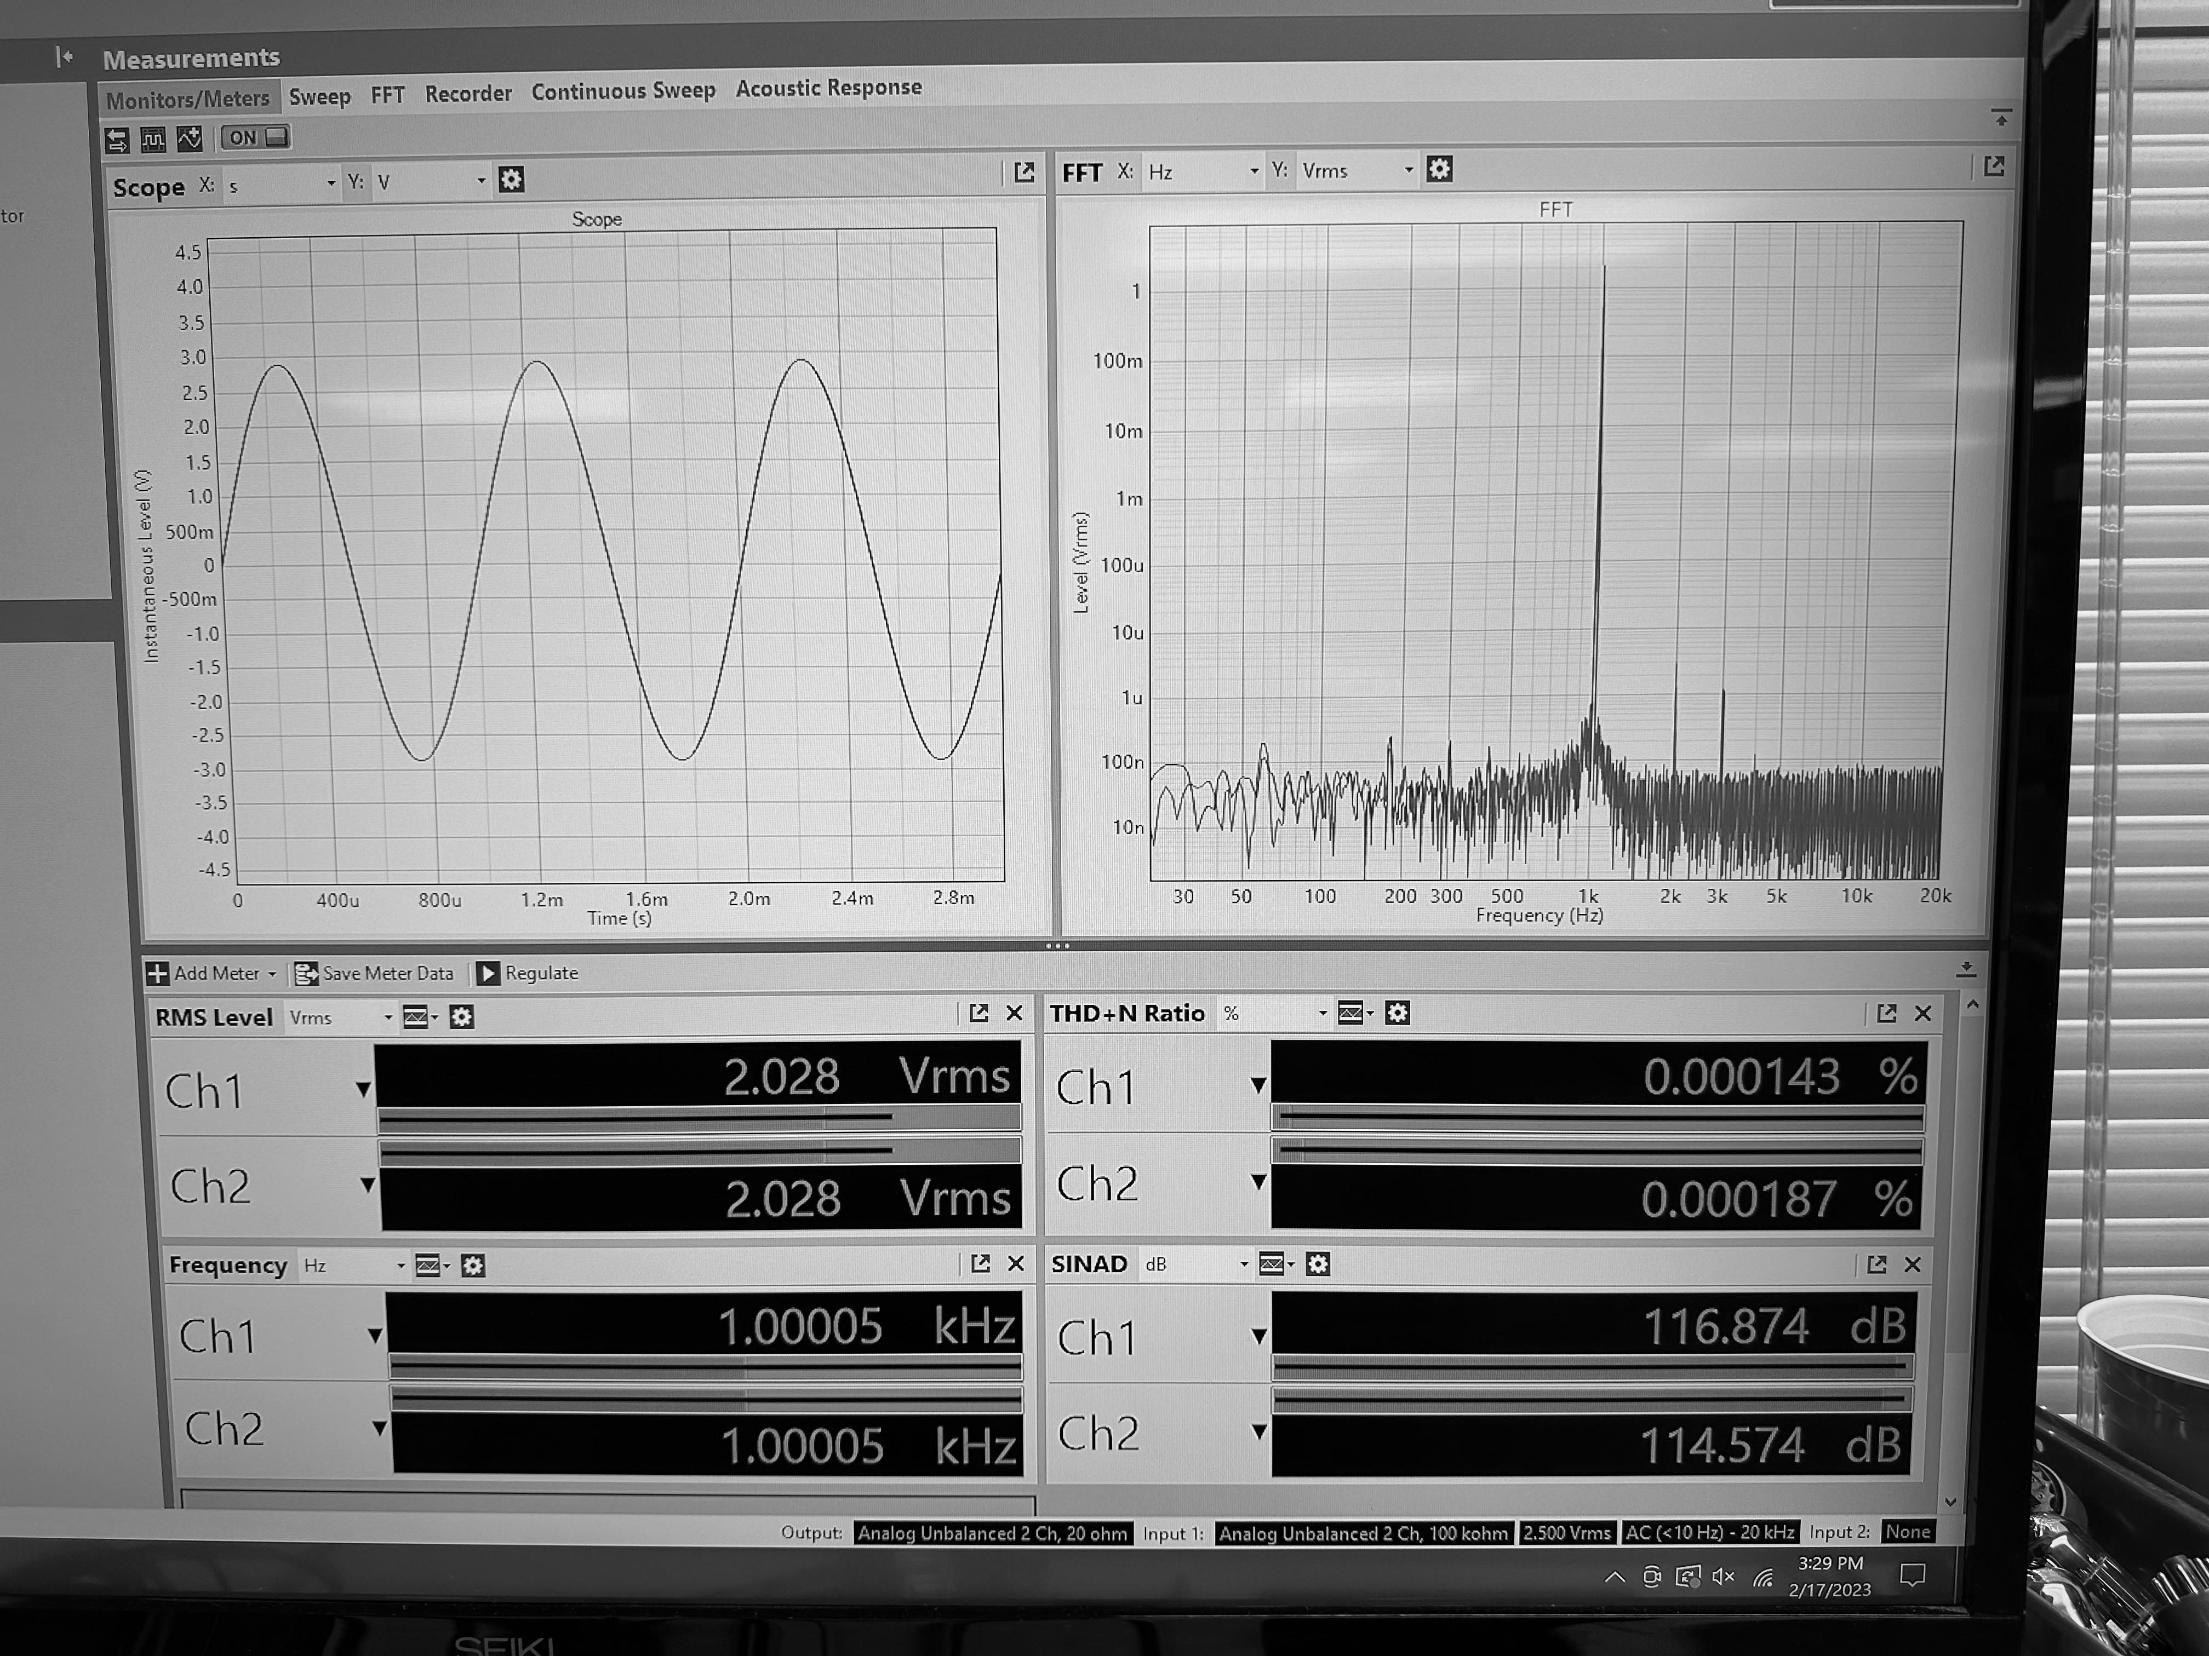The height and width of the screenshot is (1656, 2209).
Task: Collapse the monitors pane with the top-right arrow
Action: (x=2000, y=118)
